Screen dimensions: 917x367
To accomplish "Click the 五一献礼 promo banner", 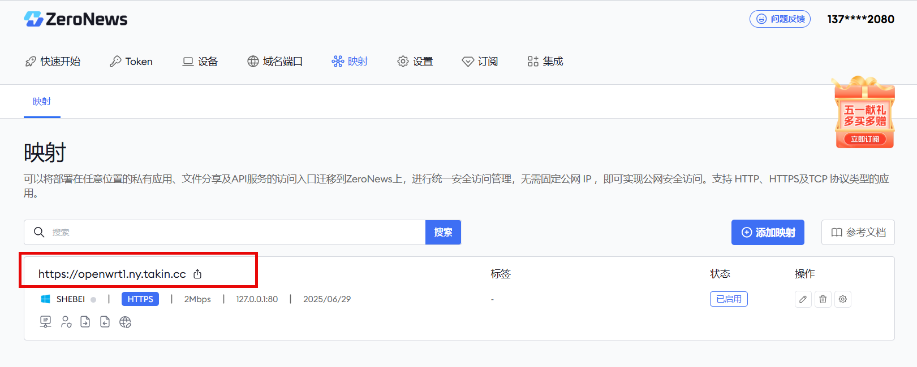I will pyautogui.click(x=864, y=112).
